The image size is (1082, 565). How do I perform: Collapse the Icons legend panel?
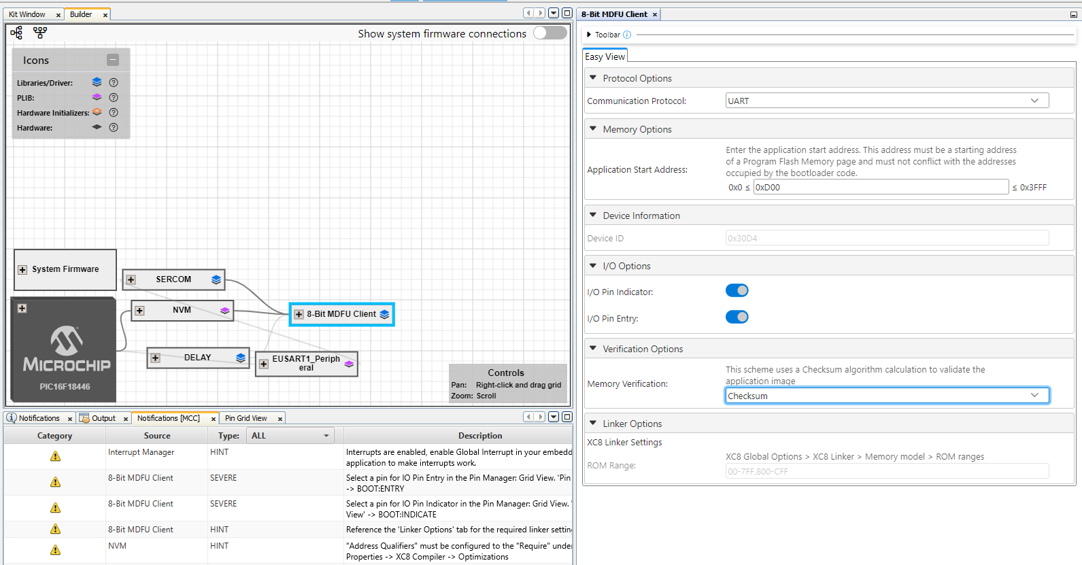point(113,60)
